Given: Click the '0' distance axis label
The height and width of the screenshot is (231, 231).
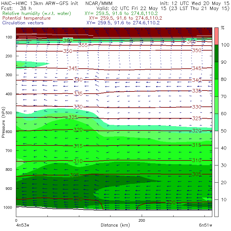Looking at the screenshot, I should click(x=16, y=220).
